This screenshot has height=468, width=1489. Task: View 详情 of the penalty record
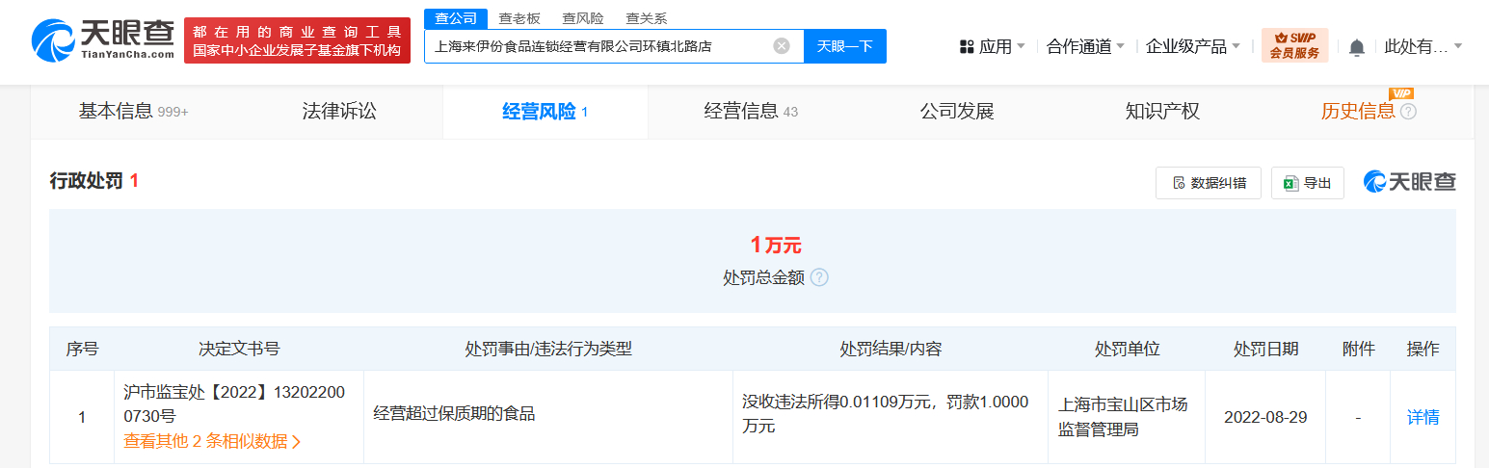pyautogui.click(x=1423, y=417)
